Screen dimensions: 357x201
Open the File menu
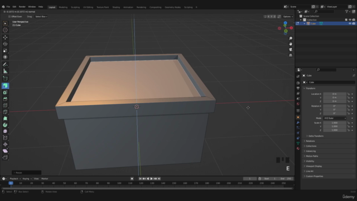(x=8, y=7)
